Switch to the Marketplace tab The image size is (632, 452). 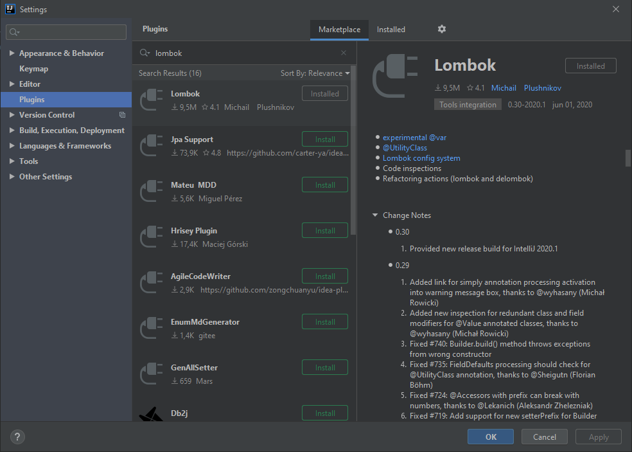[x=339, y=30]
